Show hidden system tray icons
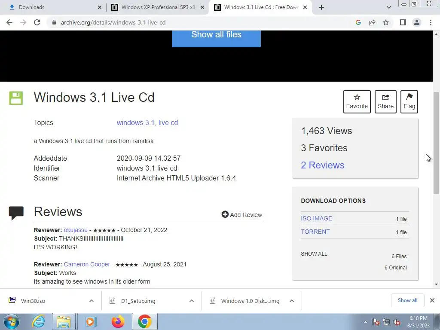 point(365,322)
